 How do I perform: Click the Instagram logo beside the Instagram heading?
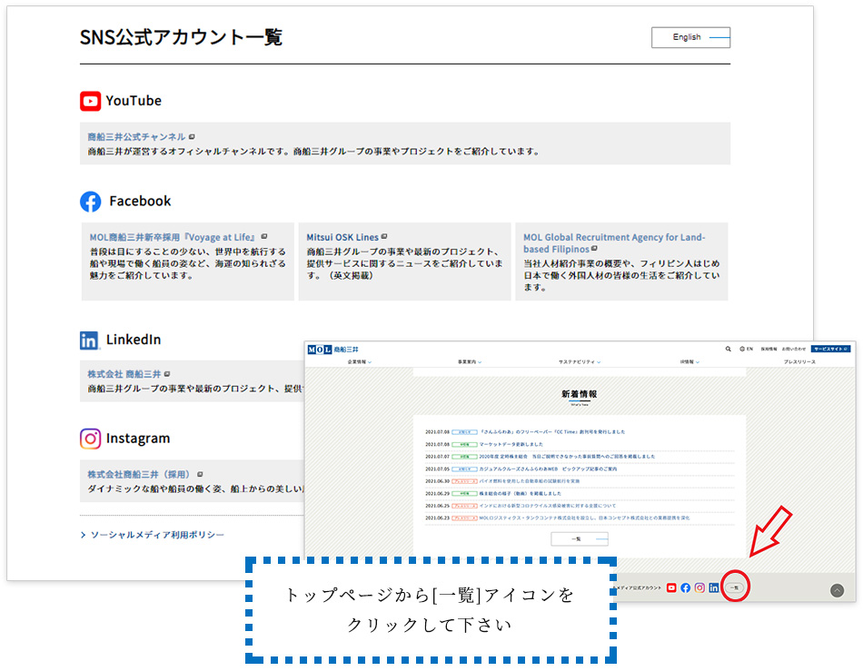(90, 439)
